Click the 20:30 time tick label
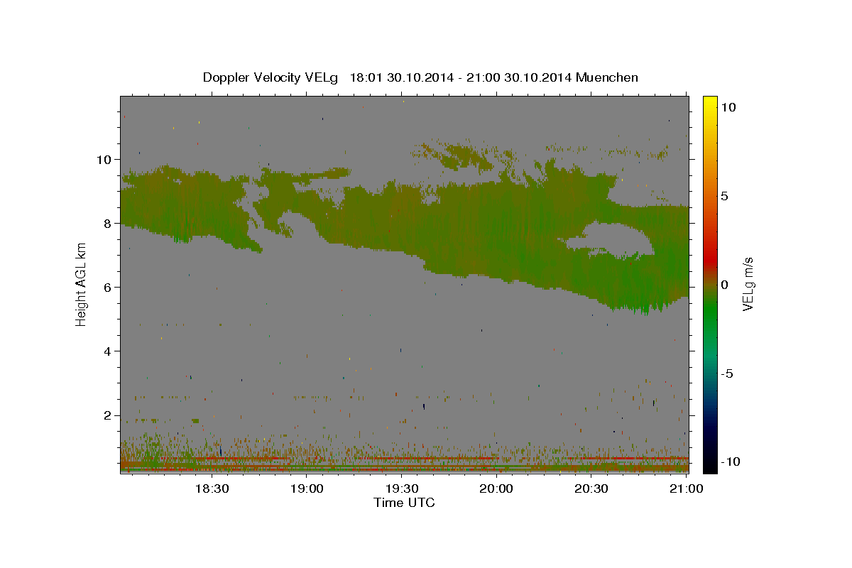This screenshot has height=568, width=852. tap(591, 488)
